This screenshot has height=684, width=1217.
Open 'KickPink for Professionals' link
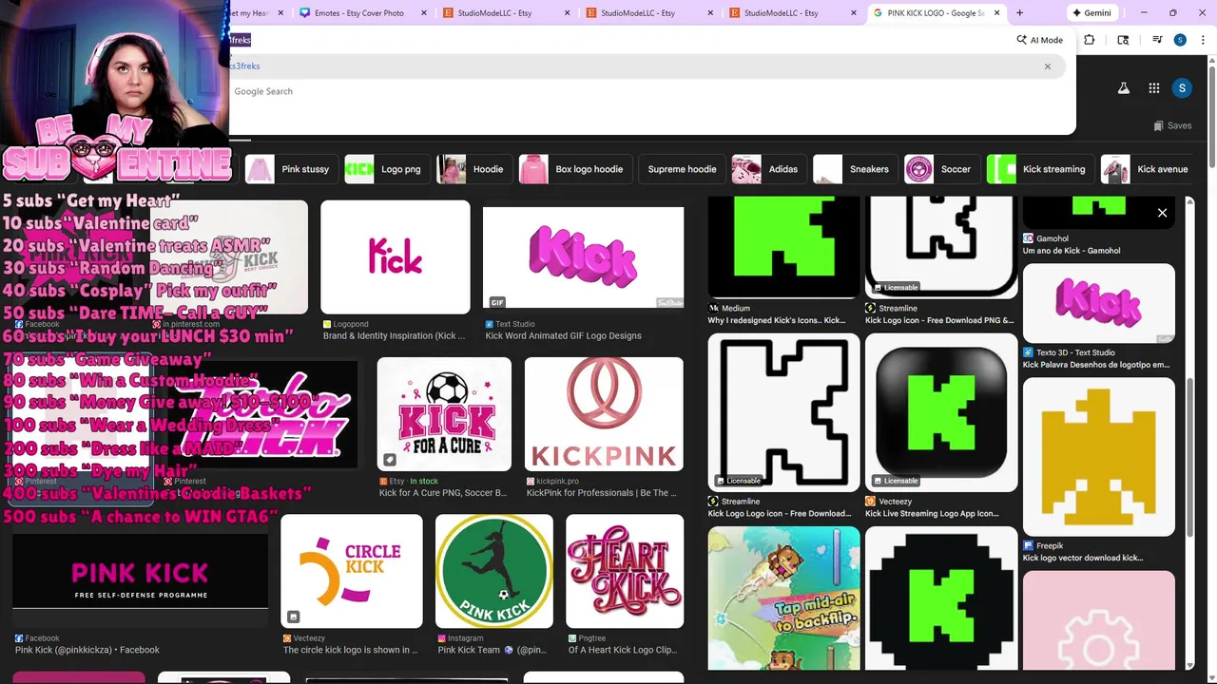(x=602, y=493)
